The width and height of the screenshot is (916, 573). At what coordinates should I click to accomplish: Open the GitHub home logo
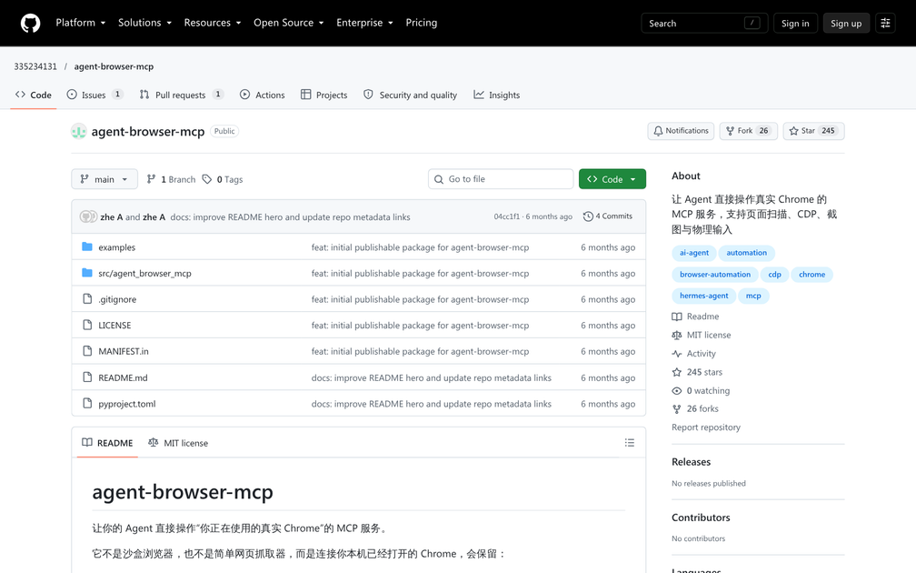[30, 24]
